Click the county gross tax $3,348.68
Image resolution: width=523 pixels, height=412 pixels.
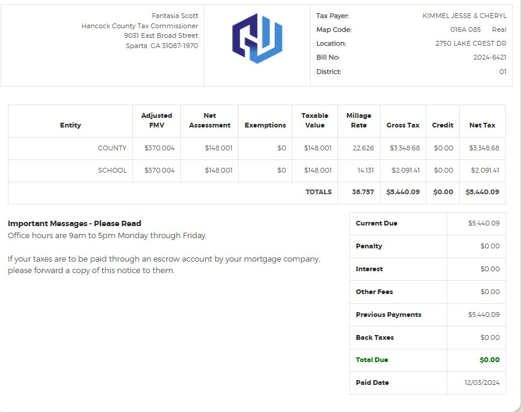coord(405,148)
